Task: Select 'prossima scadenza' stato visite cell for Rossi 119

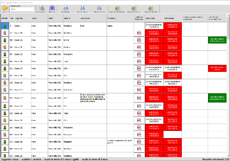Action: point(154,106)
